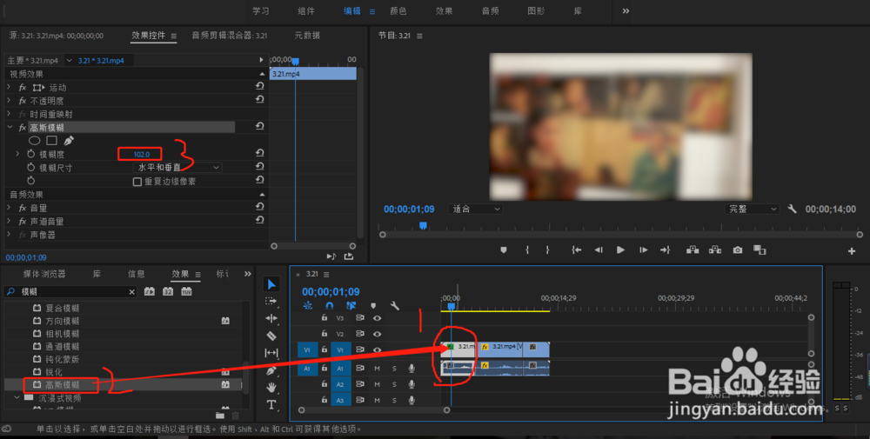Viewport: 870px width, 439px height.
Task: Reset the 不透明度 effect
Action: (259, 100)
